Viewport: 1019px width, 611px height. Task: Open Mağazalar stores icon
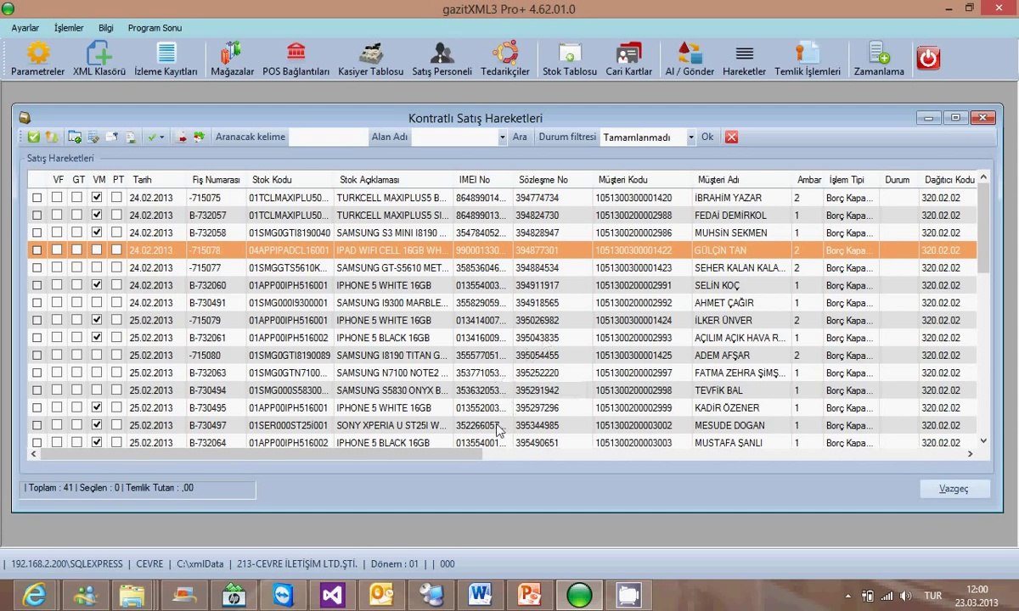(x=232, y=59)
